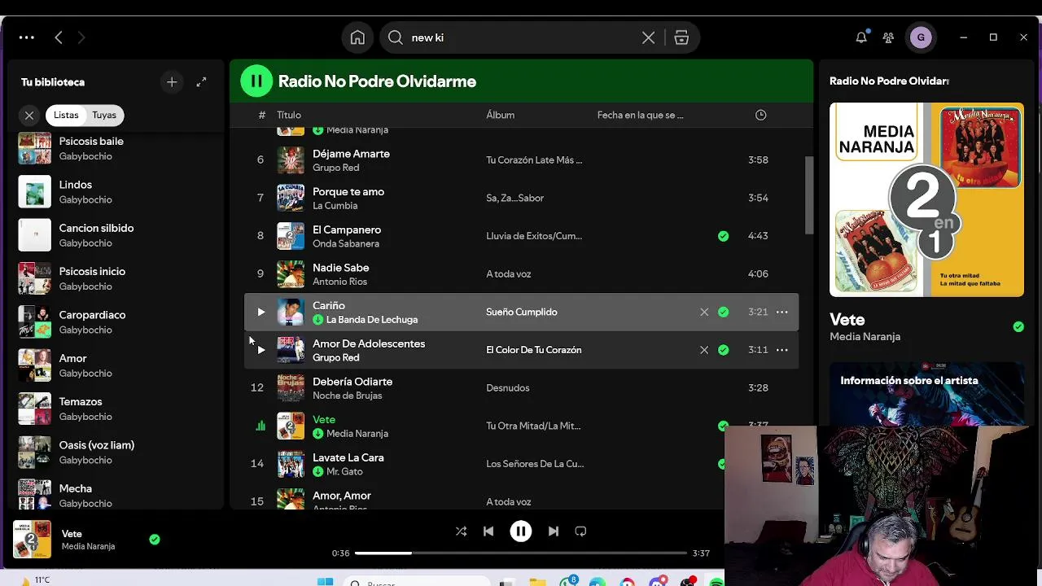Screen dimensions: 1042x586
Task: Toggle saved checkmark in now-playing bar
Action: 155,539
